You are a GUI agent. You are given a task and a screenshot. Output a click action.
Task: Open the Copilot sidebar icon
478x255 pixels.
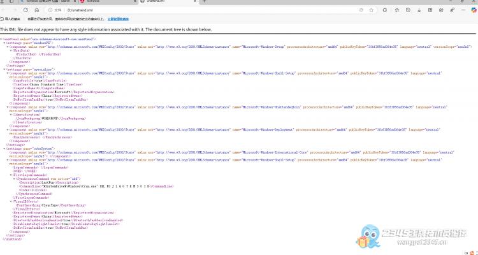click(x=474, y=10)
